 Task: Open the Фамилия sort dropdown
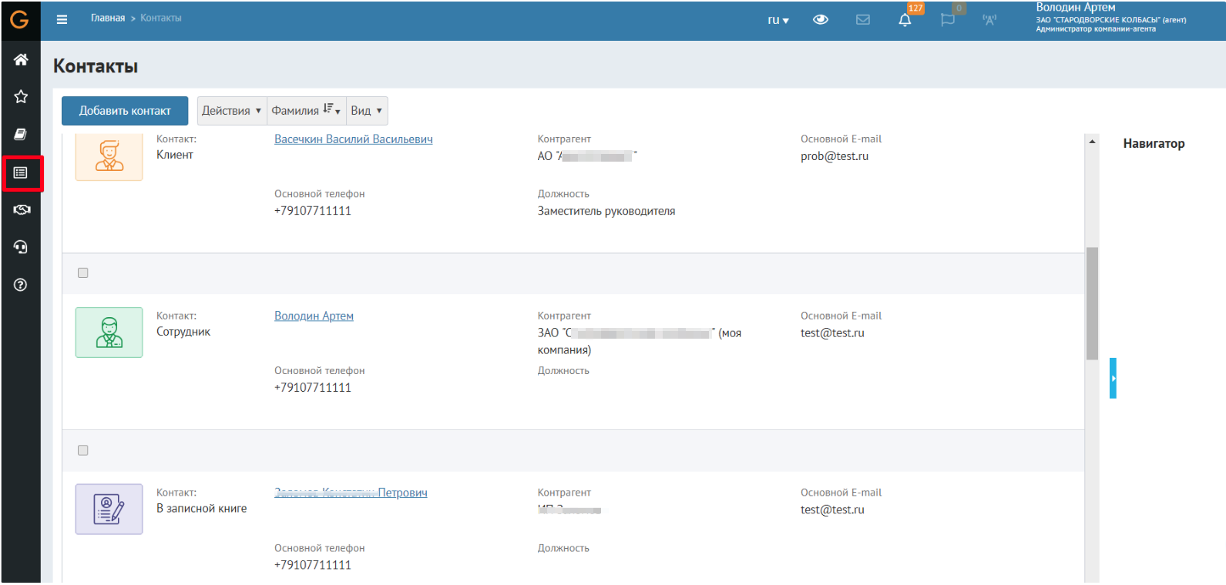pos(306,111)
